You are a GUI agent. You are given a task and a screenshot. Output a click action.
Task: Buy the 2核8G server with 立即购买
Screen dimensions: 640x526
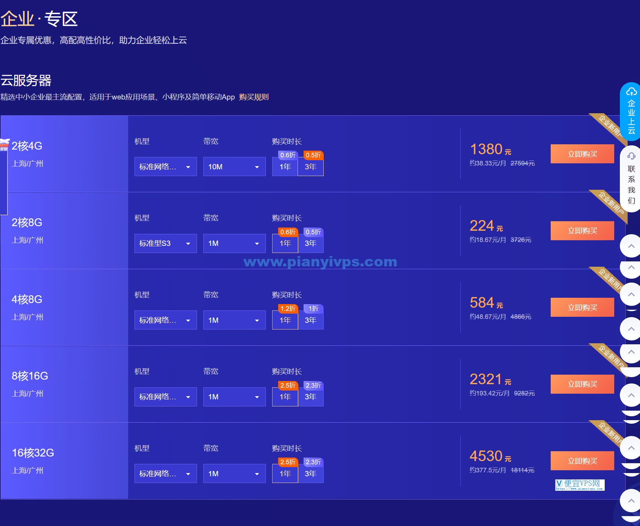point(582,231)
